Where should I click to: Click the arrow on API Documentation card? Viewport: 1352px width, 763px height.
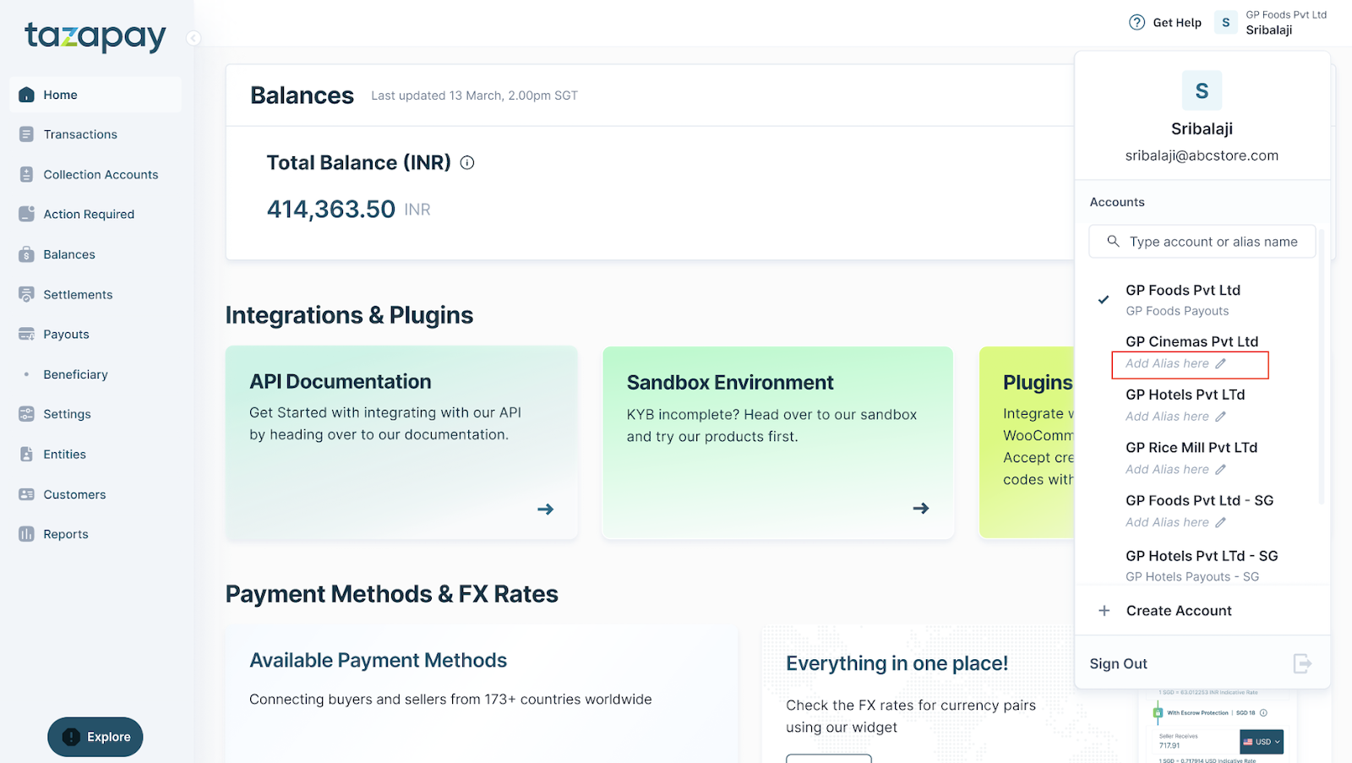click(x=546, y=509)
